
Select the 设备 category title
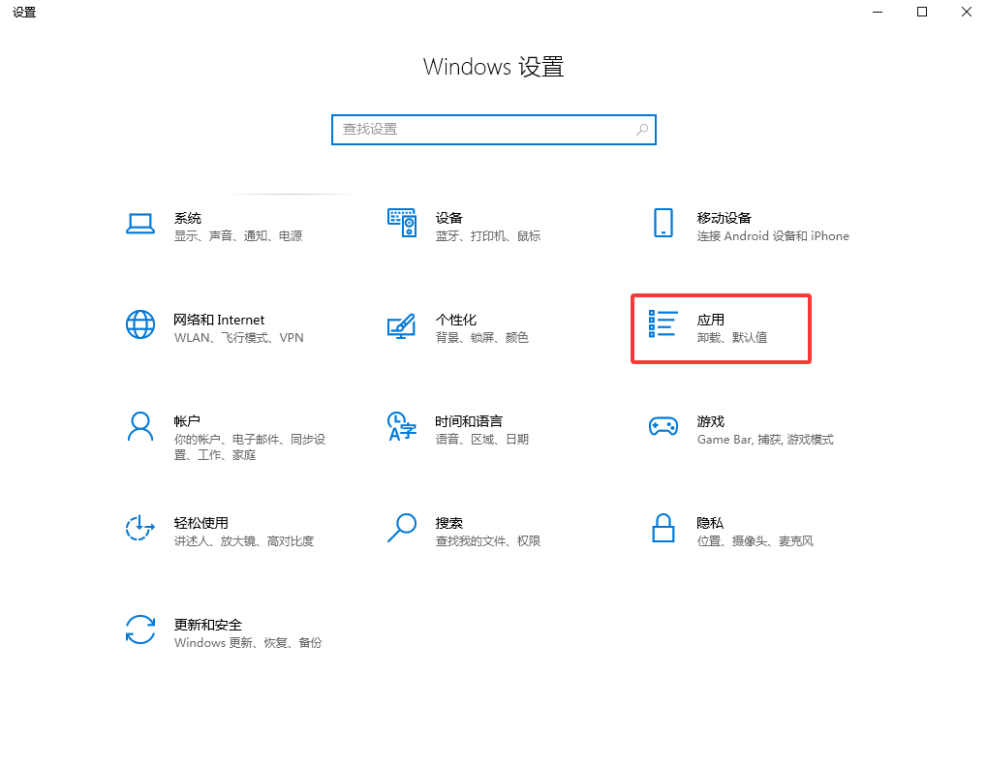coord(448,219)
